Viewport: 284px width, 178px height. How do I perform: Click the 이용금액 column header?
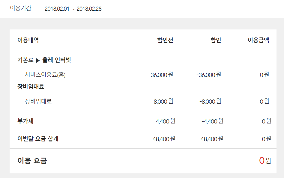pos(258,40)
